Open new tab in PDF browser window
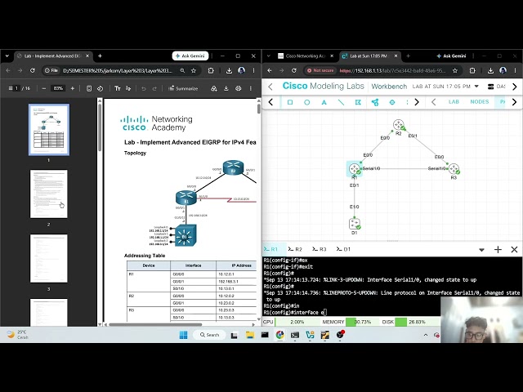Screen dimensions: 523x392 click(x=100, y=56)
